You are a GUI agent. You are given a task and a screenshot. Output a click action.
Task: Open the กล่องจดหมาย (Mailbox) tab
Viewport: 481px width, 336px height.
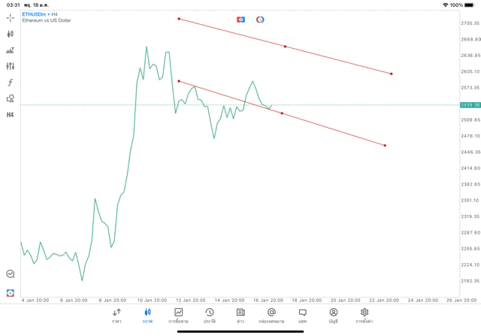[271, 316]
